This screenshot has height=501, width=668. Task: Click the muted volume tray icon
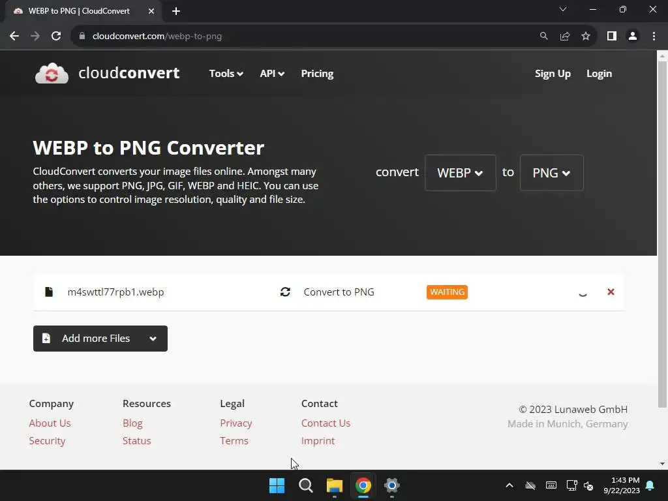click(588, 485)
